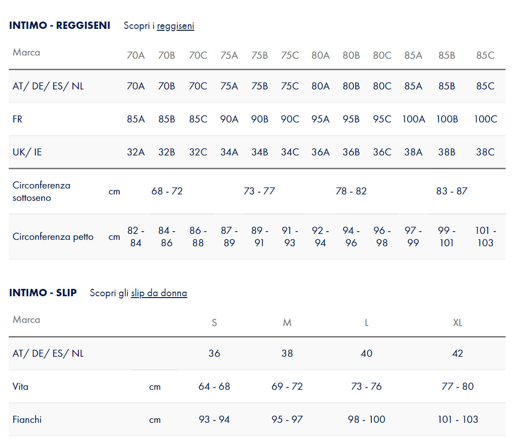512x448 pixels.
Task: Select slip size 38 cell
Action: (x=287, y=353)
